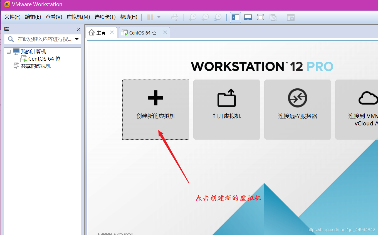This screenshot has width=378, height=235.
Task: Toggle the thumbnail bar view button
Action: pos(248,18)
